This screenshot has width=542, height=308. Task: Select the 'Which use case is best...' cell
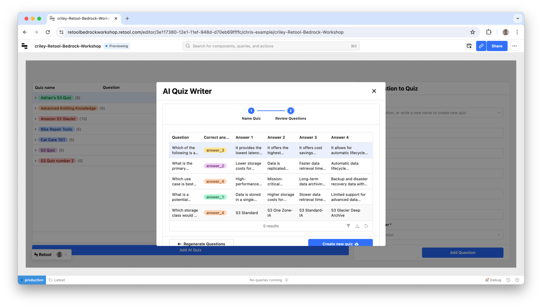[x=185, y=182]
